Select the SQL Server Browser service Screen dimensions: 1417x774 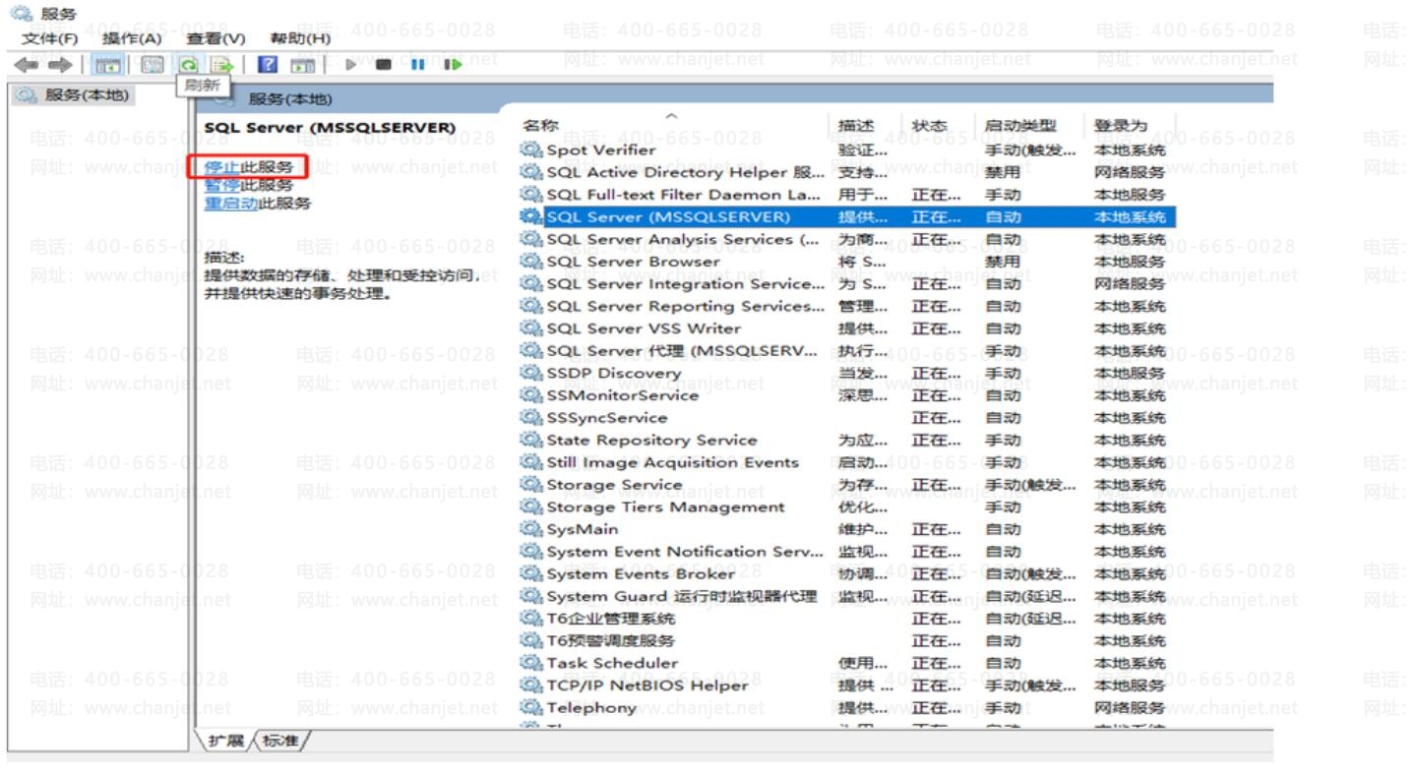846,262
